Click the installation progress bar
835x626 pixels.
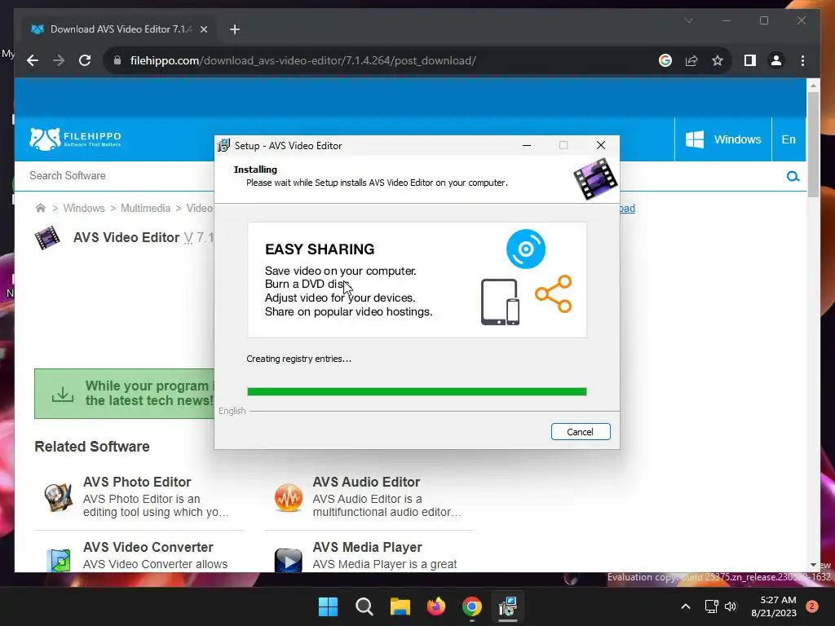pyautogui.click(x=417, y=392)
